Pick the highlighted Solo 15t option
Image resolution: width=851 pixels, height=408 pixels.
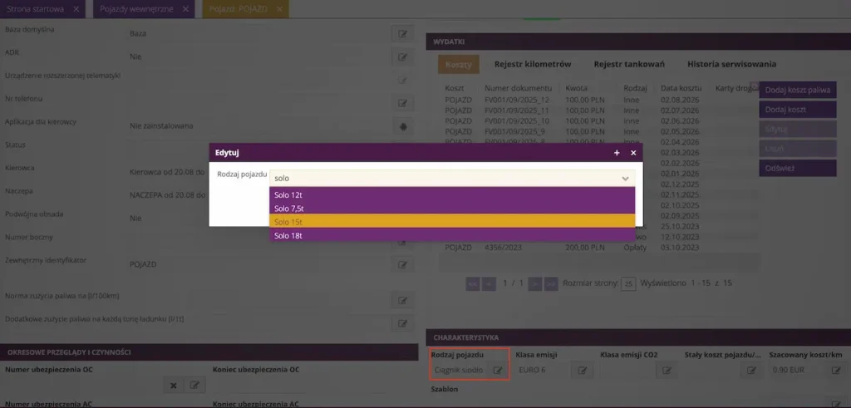452,221
